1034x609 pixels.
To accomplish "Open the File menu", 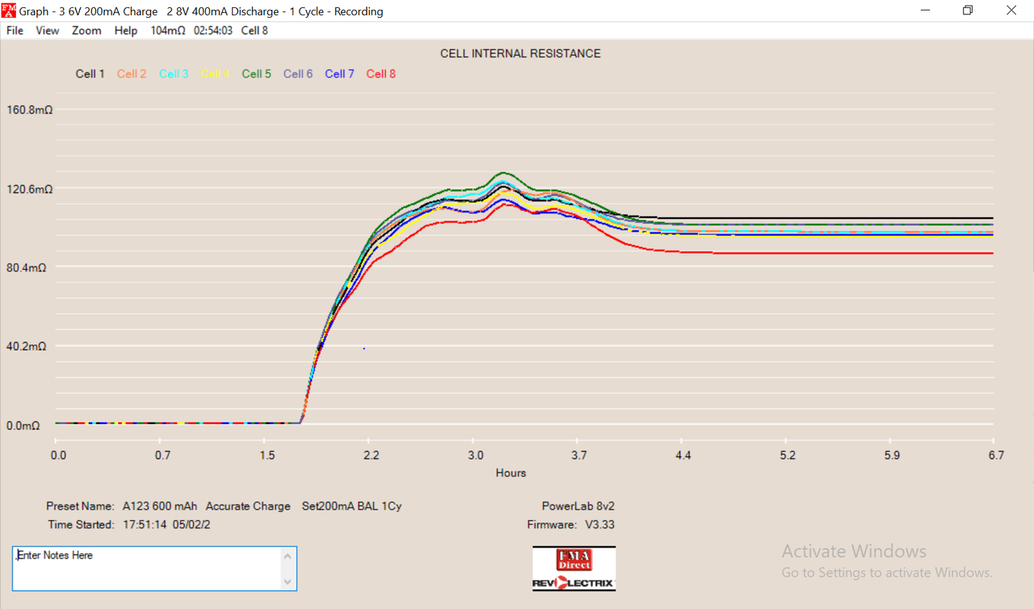I will coord(15,31).
